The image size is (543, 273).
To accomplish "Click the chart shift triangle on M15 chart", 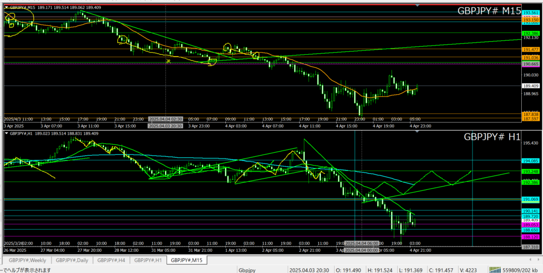I will coord(417,5).
